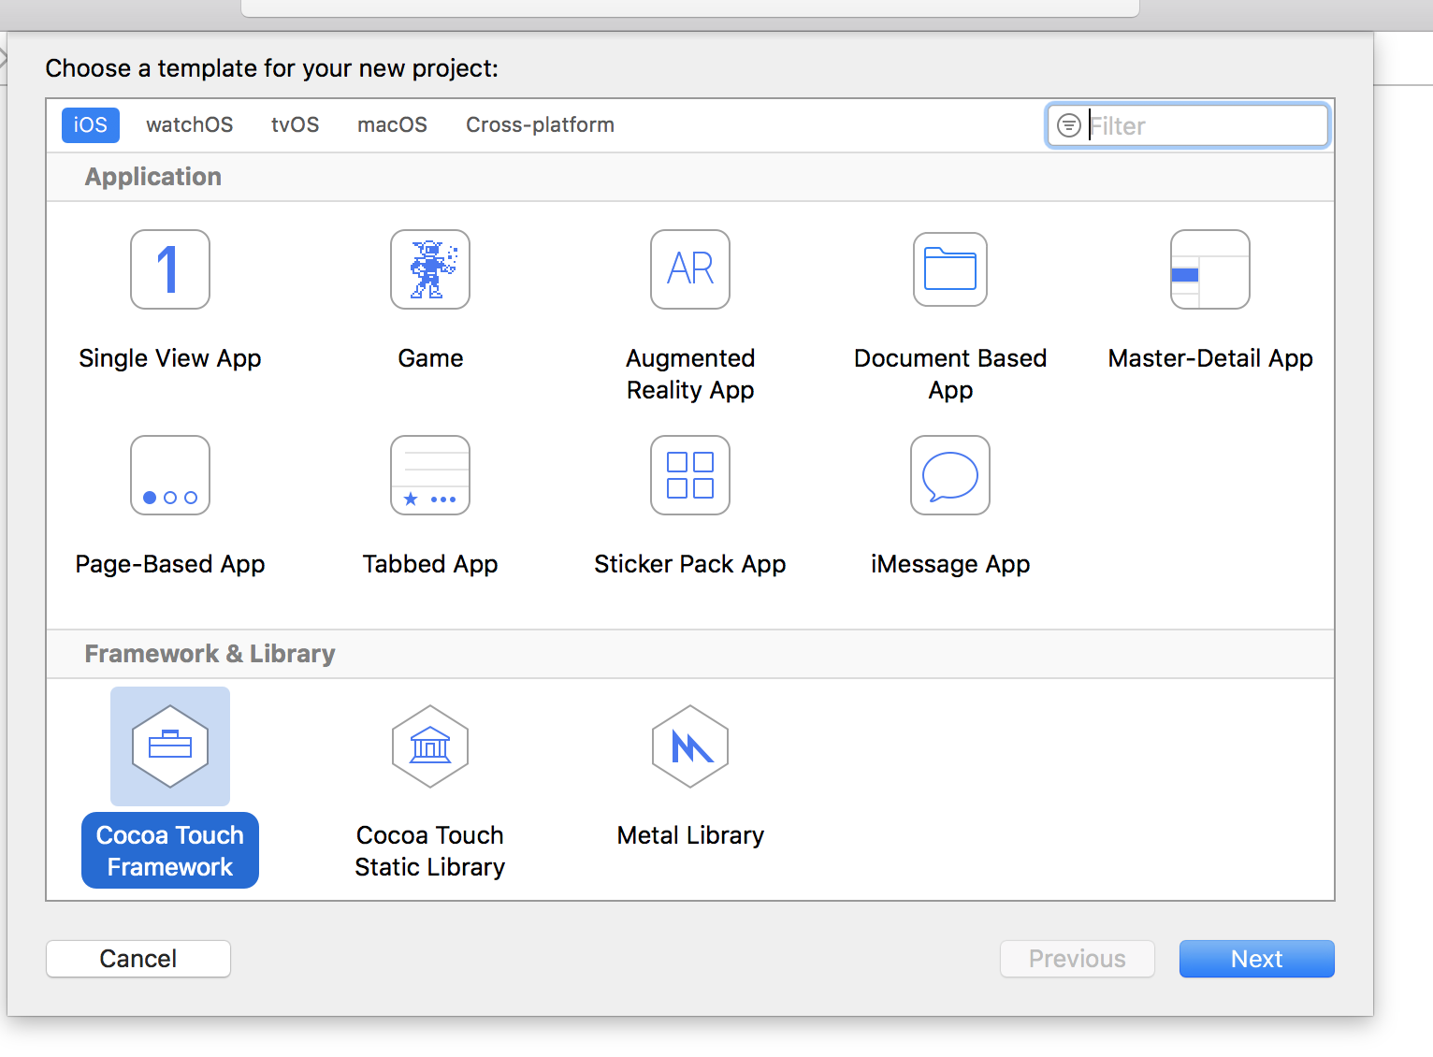This screenshot has width=1433, height=1057.
Task: Pick the Metal Library icon
Action: 690,746
